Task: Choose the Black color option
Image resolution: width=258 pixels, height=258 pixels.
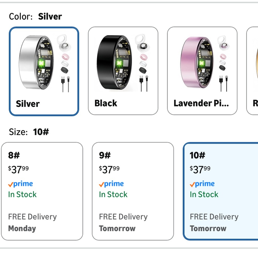Action: [x=123, y=71]
